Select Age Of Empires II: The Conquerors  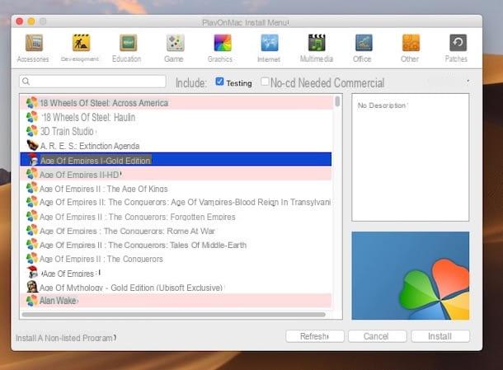176,259
